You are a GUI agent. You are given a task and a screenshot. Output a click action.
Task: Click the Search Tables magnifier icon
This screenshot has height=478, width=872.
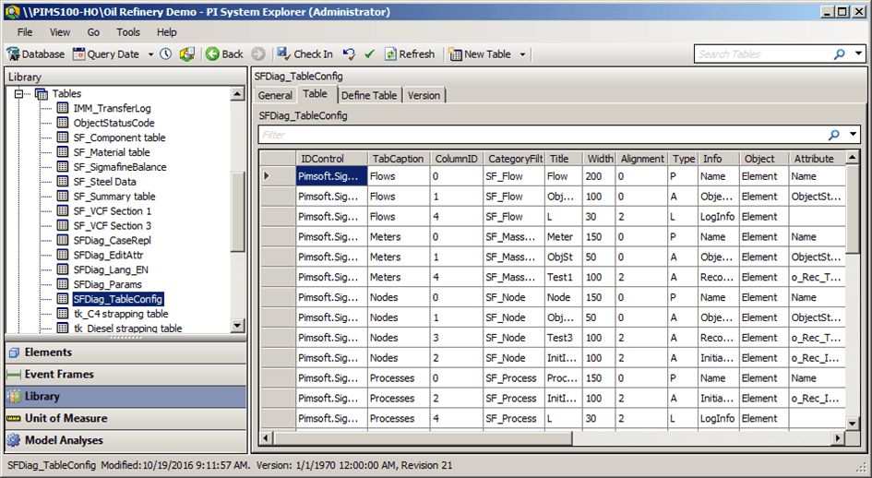click(839, 54)
